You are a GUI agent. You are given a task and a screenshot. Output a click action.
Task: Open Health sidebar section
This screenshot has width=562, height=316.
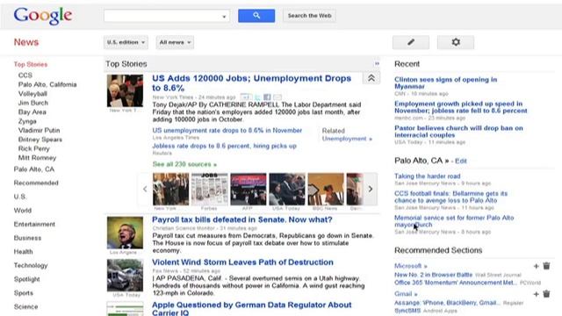[x=24, y=252]
